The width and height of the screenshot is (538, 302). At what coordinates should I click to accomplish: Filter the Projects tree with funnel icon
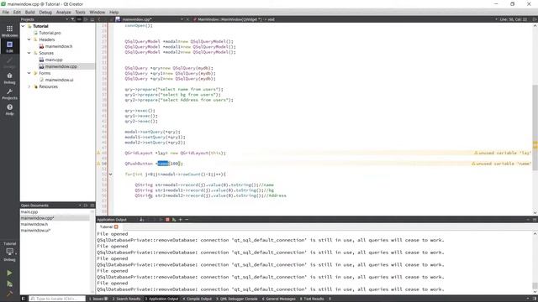click(73, 19)
